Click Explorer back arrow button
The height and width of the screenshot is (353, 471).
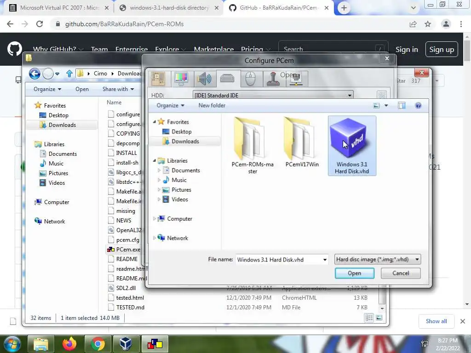[34, 74]
